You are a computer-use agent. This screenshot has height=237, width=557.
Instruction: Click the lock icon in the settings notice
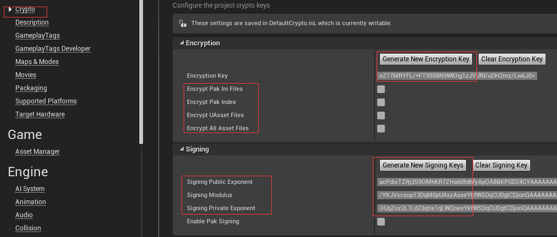click(183, 24)
